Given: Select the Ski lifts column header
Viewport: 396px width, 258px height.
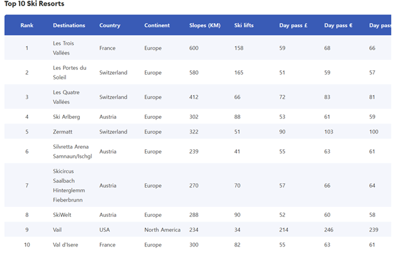Looking at the screenshot, I should [247, 25].
